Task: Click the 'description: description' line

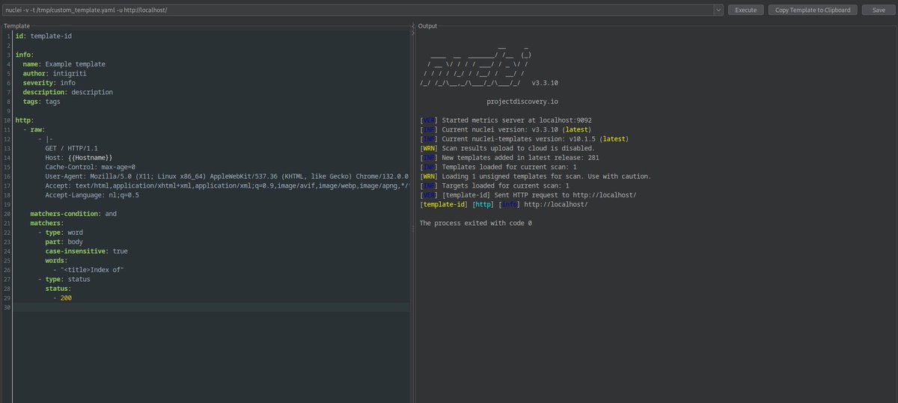Action: [x=68, y=92]
